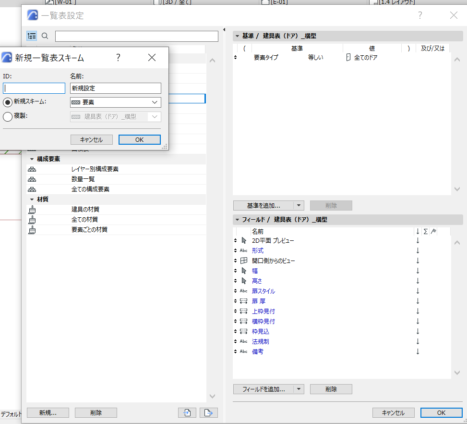The image size is (467, 424).
Task: Click the フィールドを追加... button
Action: (x=263, y=389)
